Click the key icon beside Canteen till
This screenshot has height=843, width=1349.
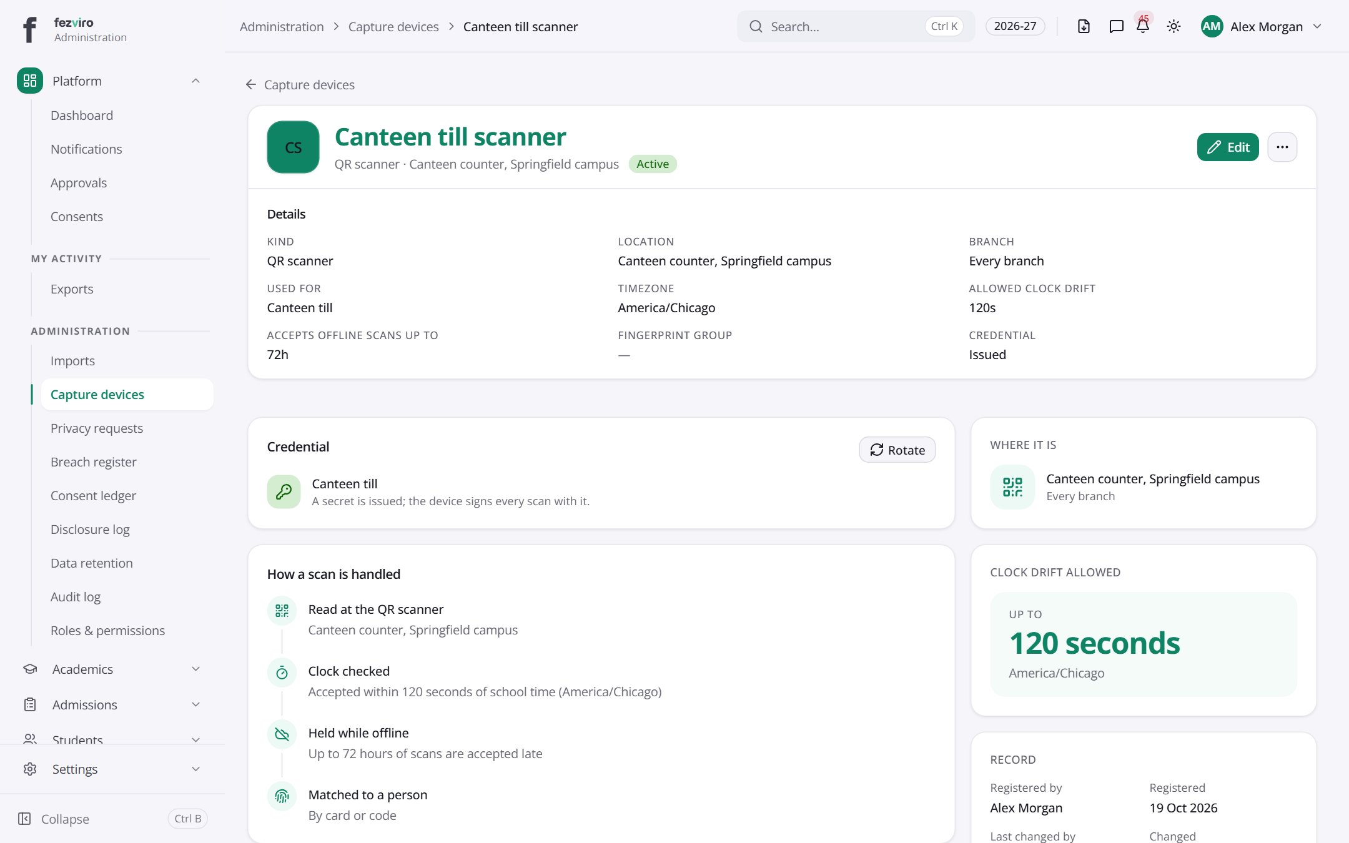284,492
